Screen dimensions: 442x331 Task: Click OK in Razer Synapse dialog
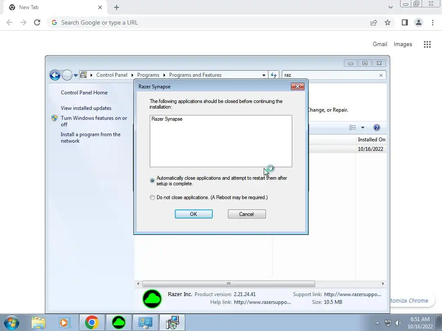pyautogui.click(x=194, y=214)
